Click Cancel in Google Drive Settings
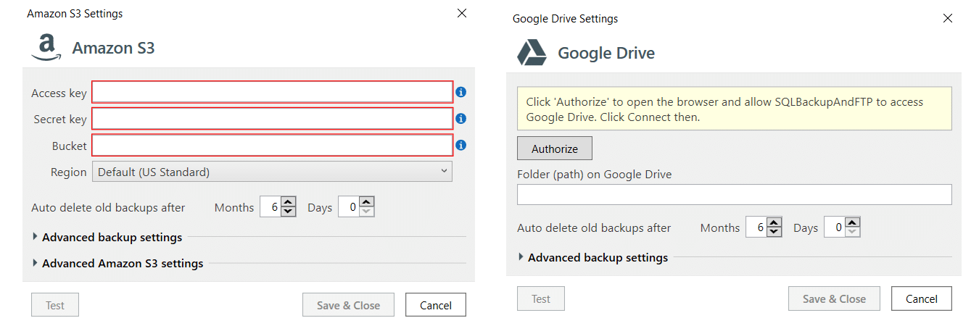 pyautogui.click(x=922, y=298)
